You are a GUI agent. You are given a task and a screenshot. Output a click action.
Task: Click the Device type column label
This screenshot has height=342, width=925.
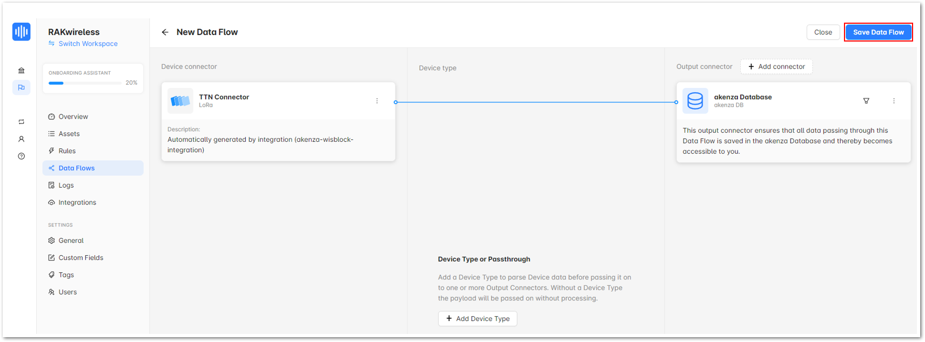[x=438, y=68]
